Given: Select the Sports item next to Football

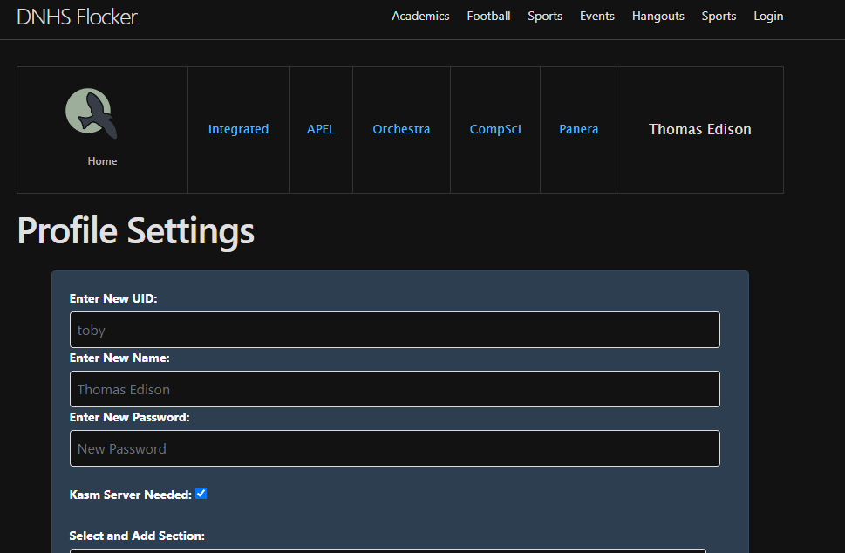Looking at the screenshot, I should click(x=545, y=17).
